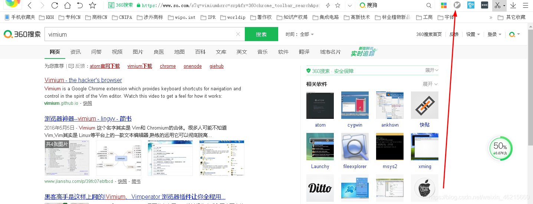Open the browser home page icon
This screenshot has height=204, width=533.
pos(67,5)
